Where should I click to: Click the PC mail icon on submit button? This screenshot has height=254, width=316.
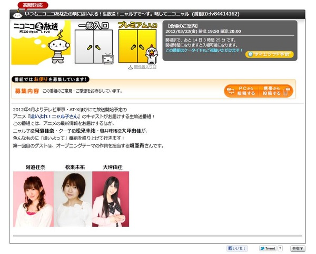(x=231, y=91)
